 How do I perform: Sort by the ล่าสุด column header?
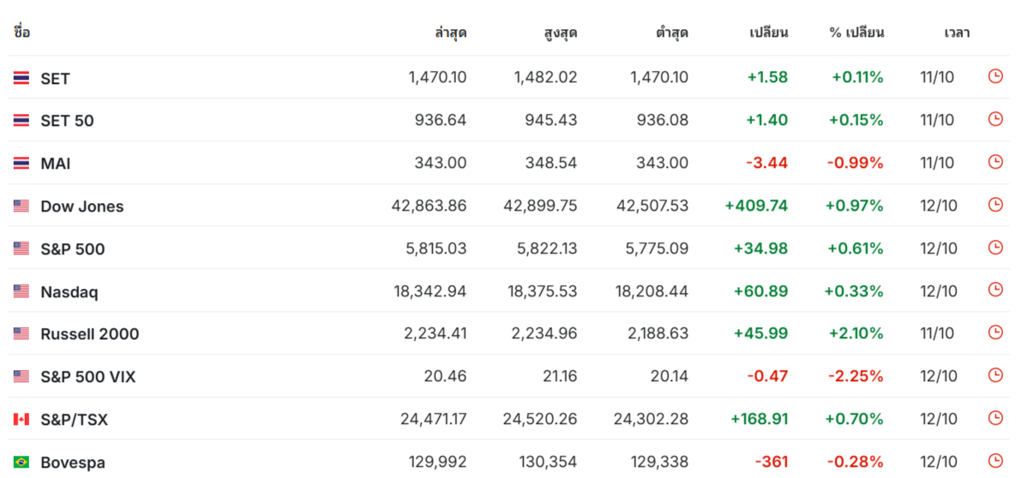coord(450,33)
